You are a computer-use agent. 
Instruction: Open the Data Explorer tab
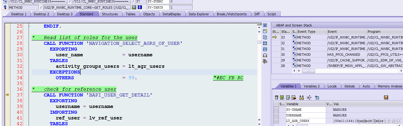tap(199, 14)
